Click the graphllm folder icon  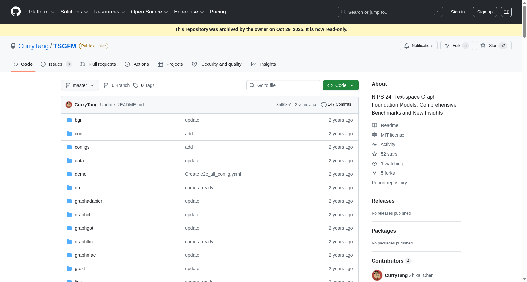pos(69,242)
